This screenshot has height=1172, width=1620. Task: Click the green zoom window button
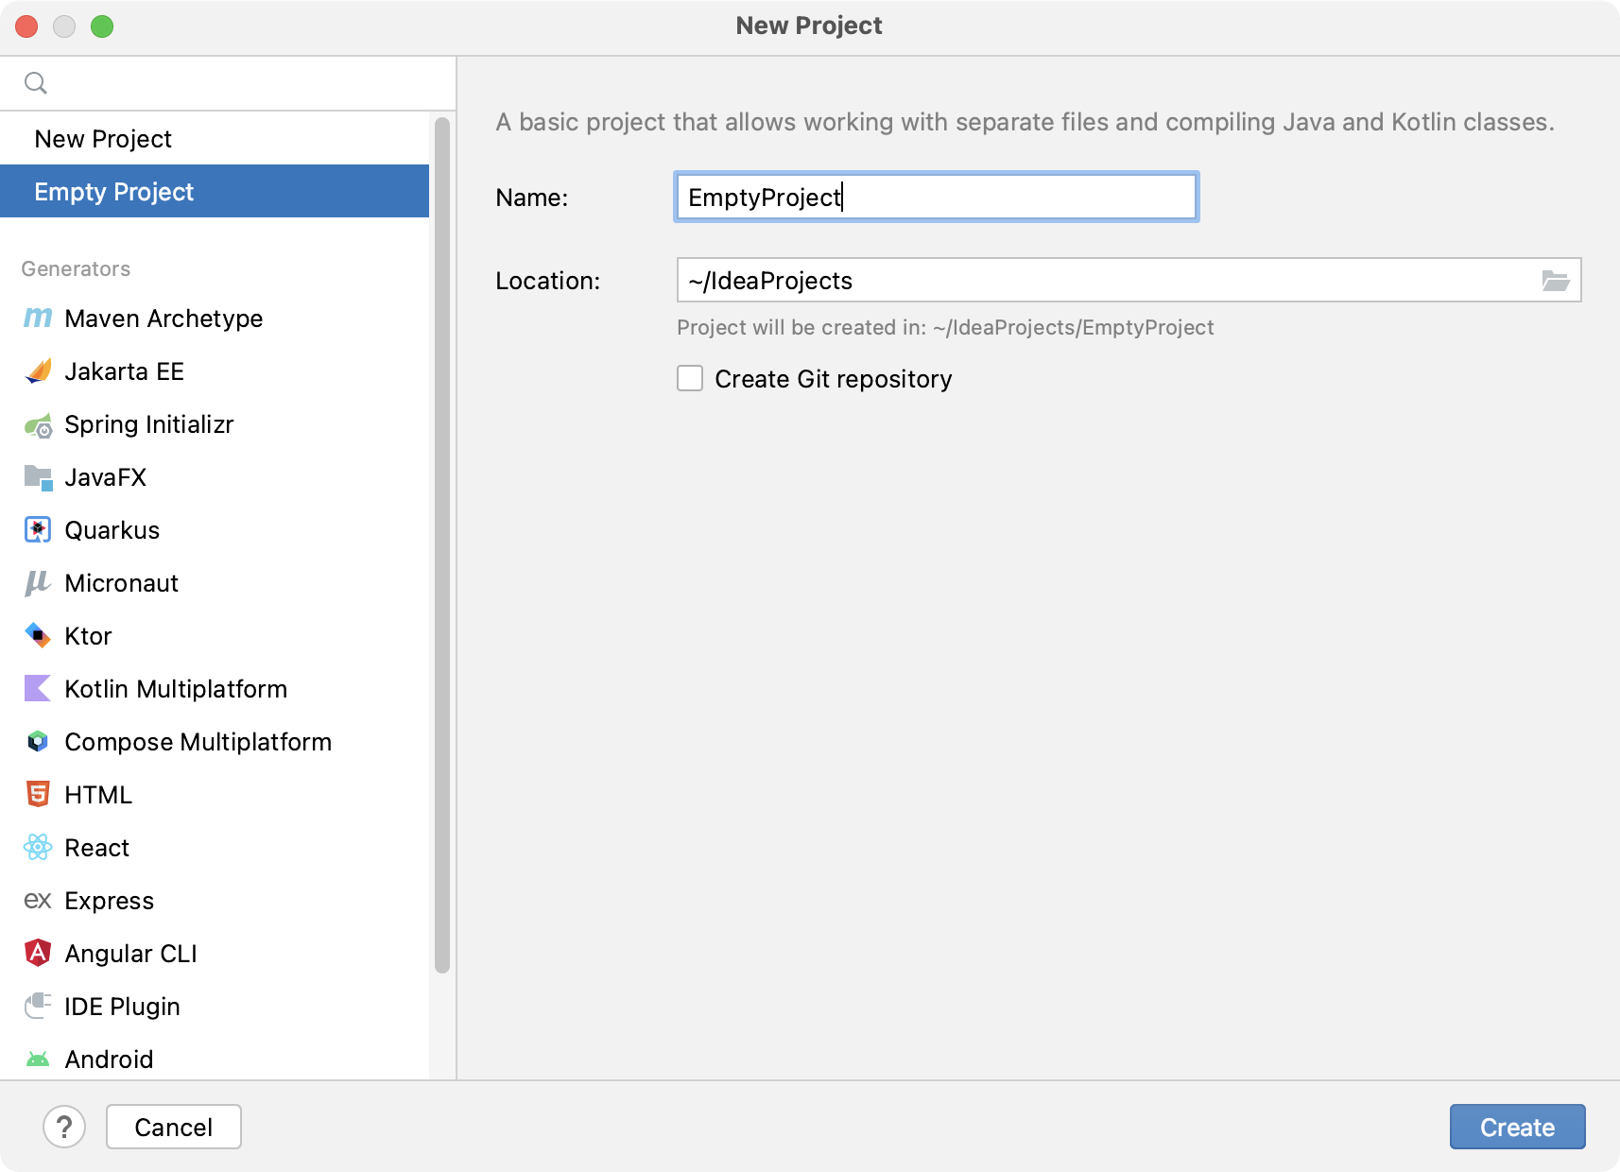[102, 26]
